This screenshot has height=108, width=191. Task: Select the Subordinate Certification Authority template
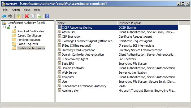coord(84,86)
